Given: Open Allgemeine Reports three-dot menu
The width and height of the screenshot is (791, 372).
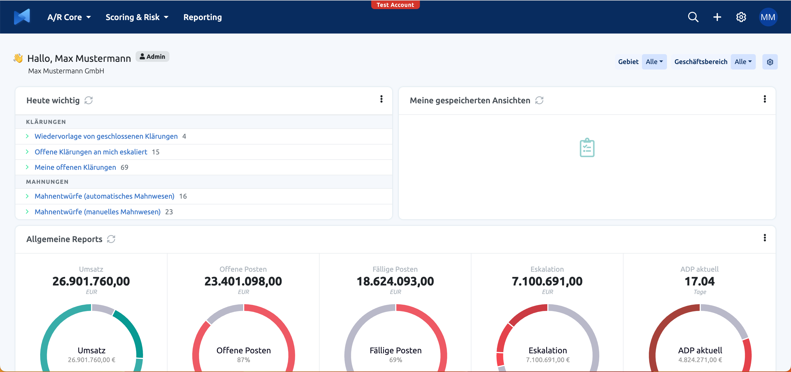Looking at the screenshot, I should pyautogui.click(x=765, y=238).
